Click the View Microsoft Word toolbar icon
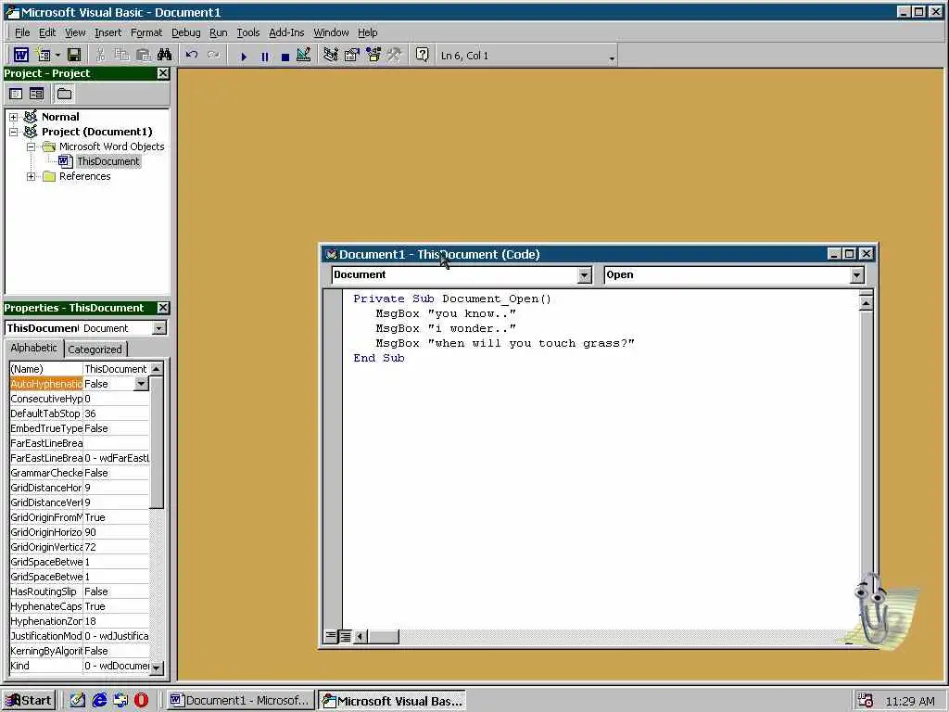 [20, 55]
